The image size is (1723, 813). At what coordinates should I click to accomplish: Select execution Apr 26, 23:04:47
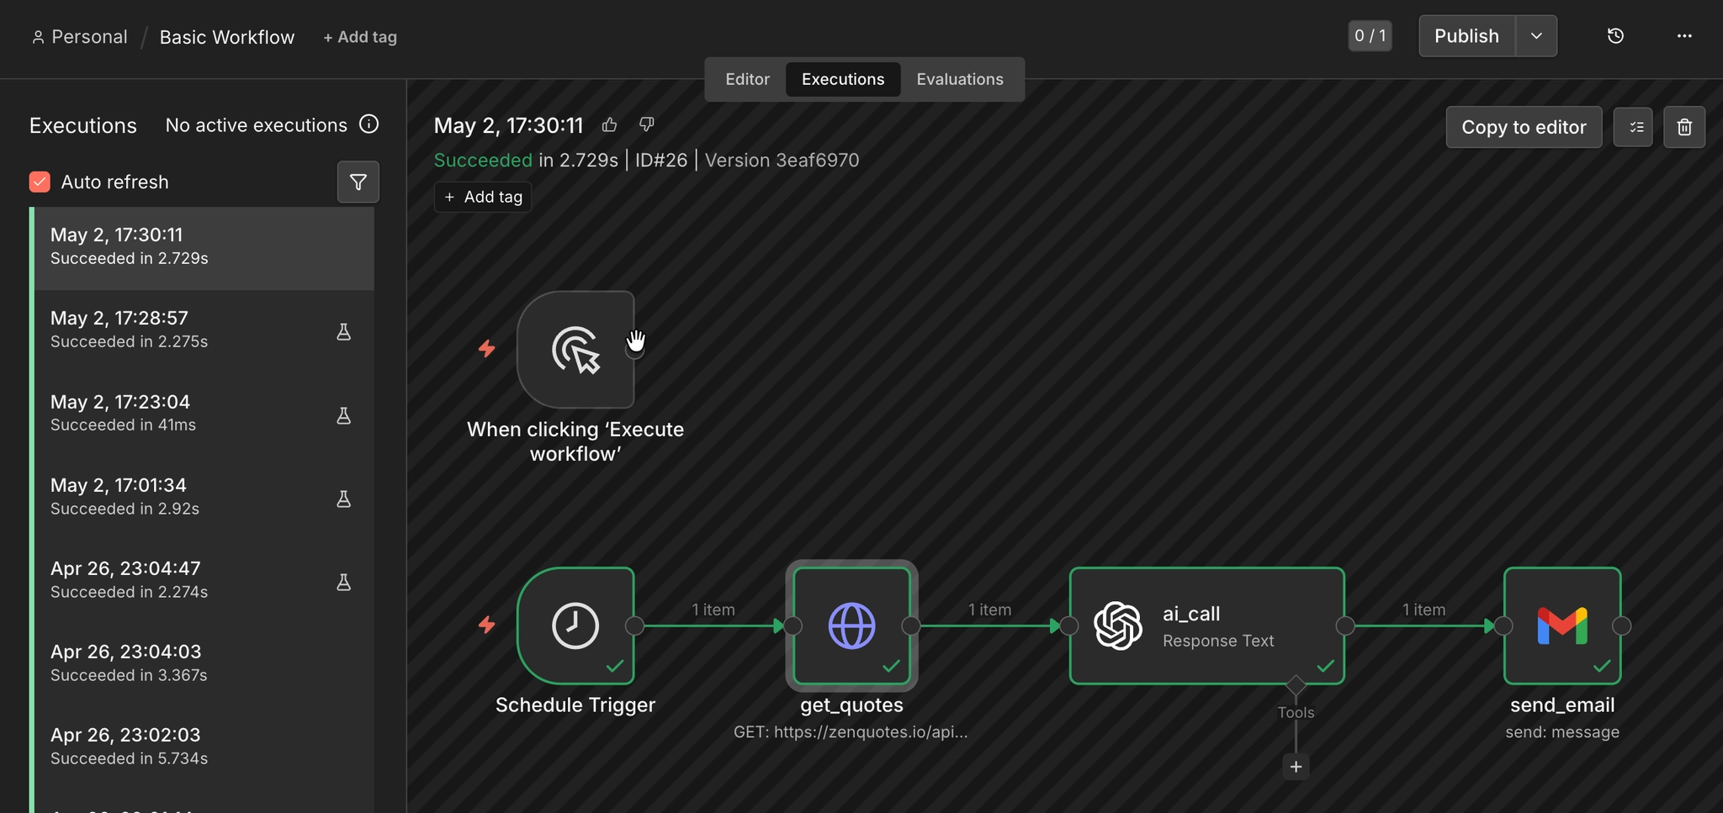click(204, 582)
